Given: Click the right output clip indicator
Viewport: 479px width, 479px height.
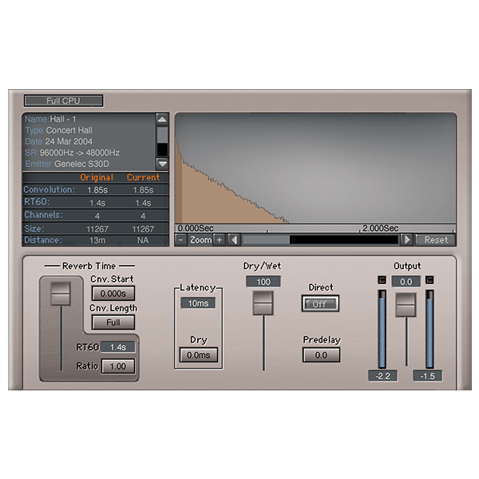Looking at the screenshot, I should coord(430,280).
